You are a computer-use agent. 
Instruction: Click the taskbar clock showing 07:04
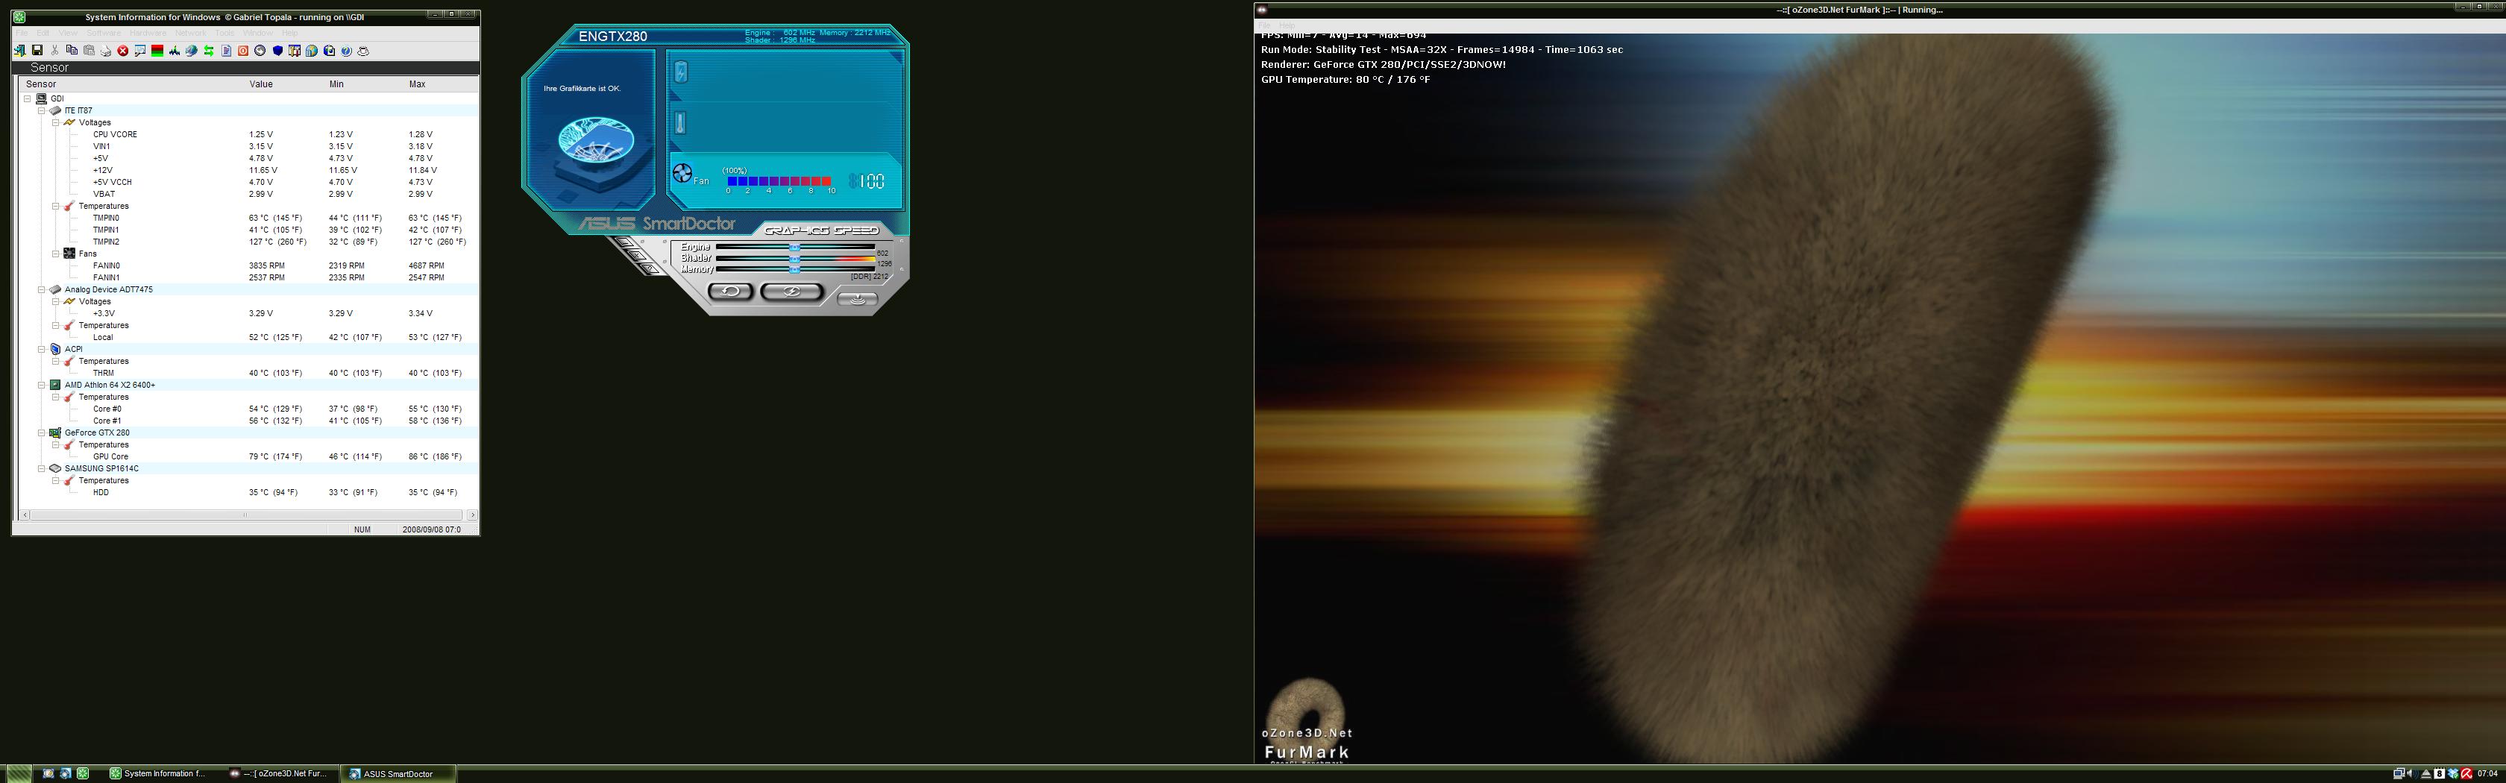pos(2487,774)
